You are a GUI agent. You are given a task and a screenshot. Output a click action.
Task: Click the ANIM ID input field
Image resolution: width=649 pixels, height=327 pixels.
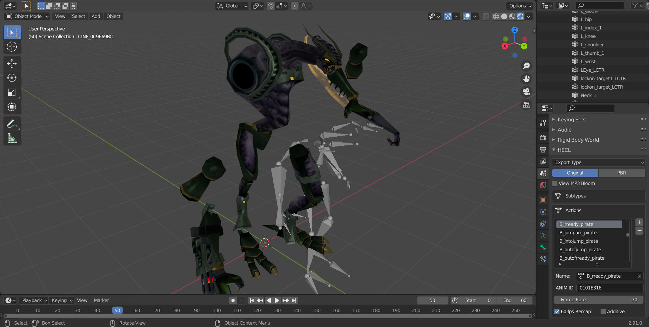pos(610,288)
